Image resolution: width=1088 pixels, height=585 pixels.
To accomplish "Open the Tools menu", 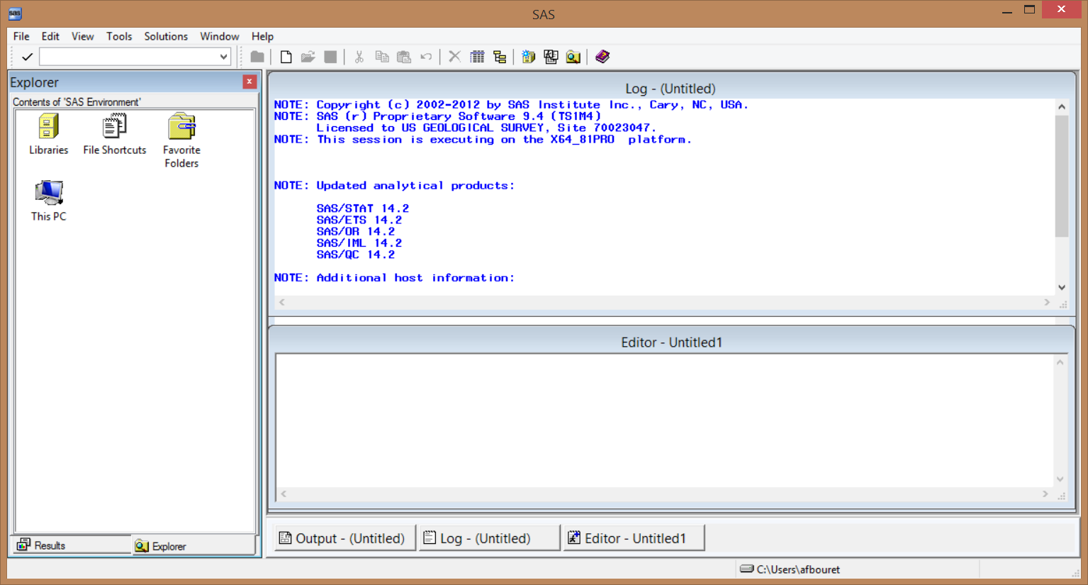I will coord(119,36).
